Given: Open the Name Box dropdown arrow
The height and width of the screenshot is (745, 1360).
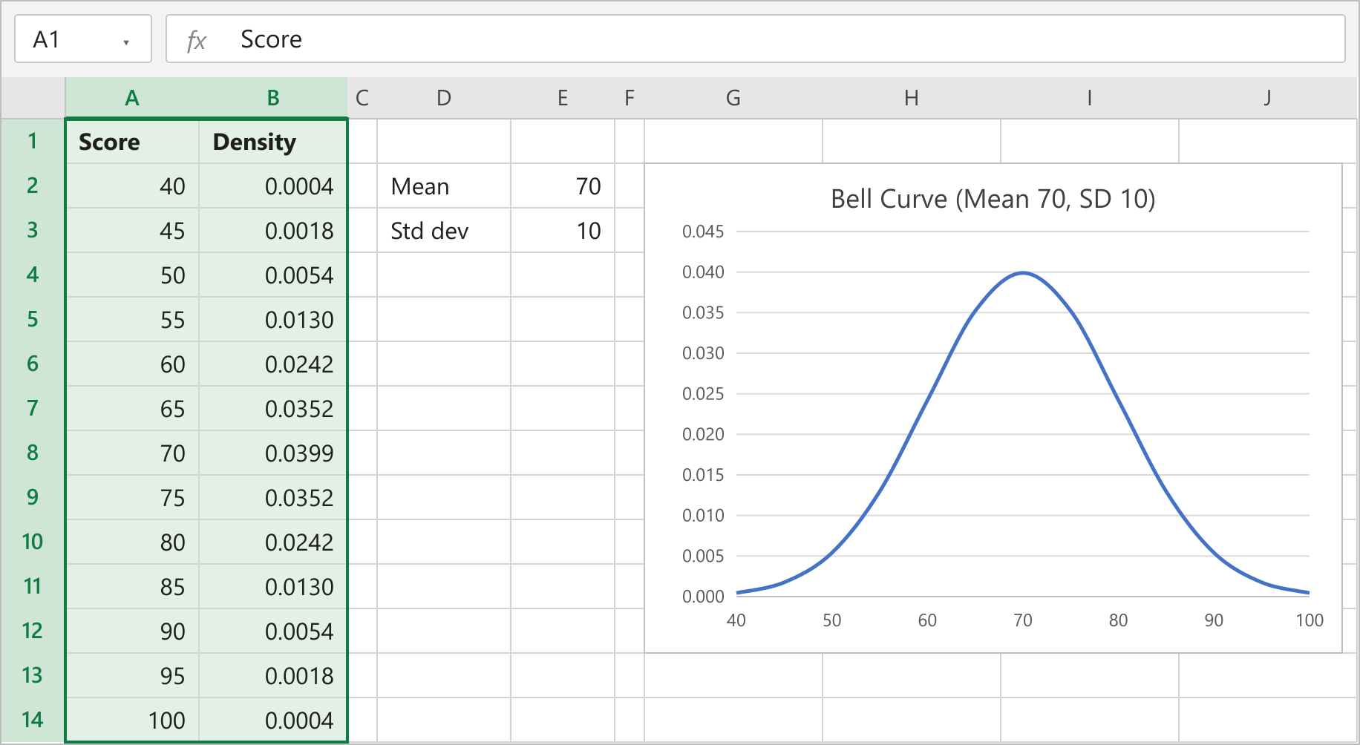Looking at the screenshot, I should 126,42.
